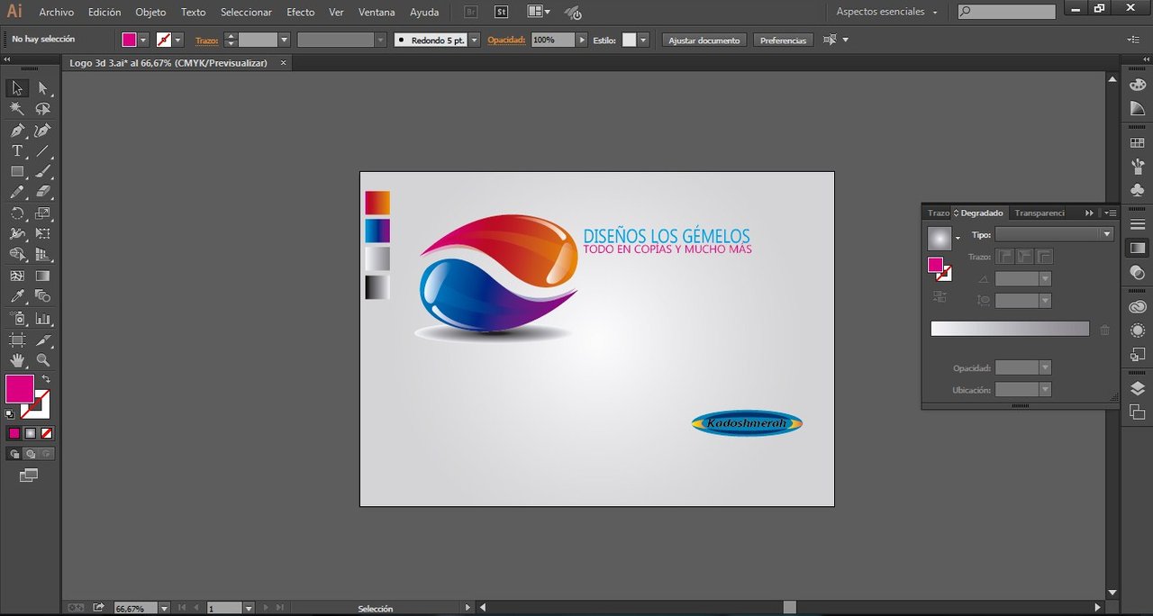Click the Ajustar documento button
This screenshot has height=616, width=1153.
[704, 41]
